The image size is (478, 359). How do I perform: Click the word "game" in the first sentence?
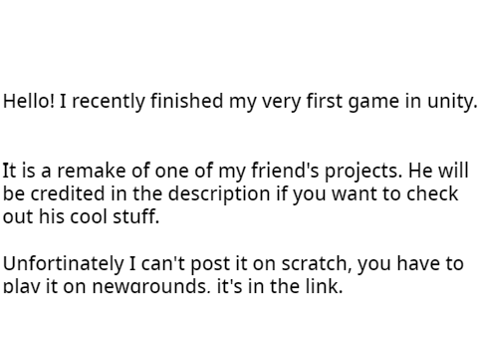click(373, 103)
